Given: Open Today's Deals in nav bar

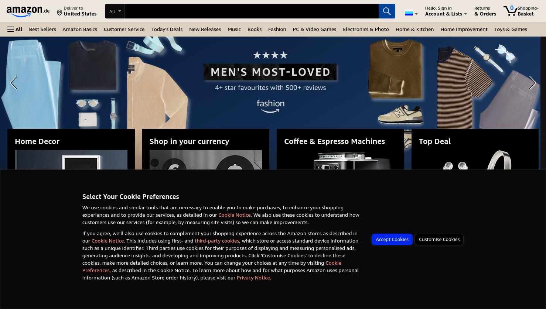Looking at the screenshot, I should pyautogui.click(x=167, y=29).
